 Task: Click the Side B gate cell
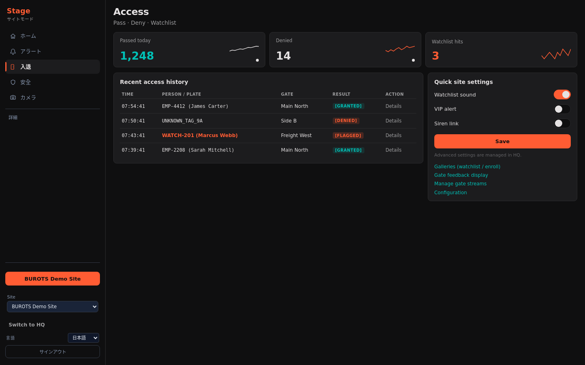[289, 121]
